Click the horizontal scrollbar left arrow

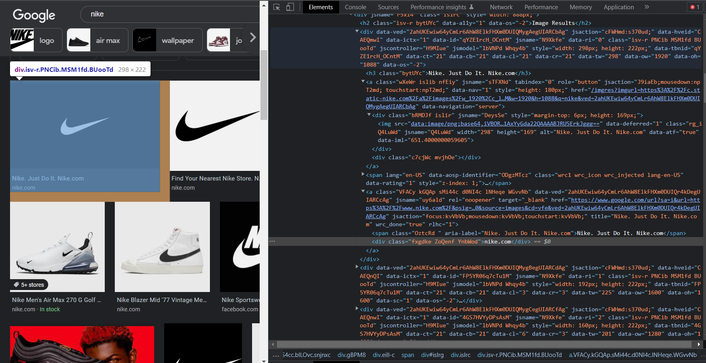[x=273, y=344]
